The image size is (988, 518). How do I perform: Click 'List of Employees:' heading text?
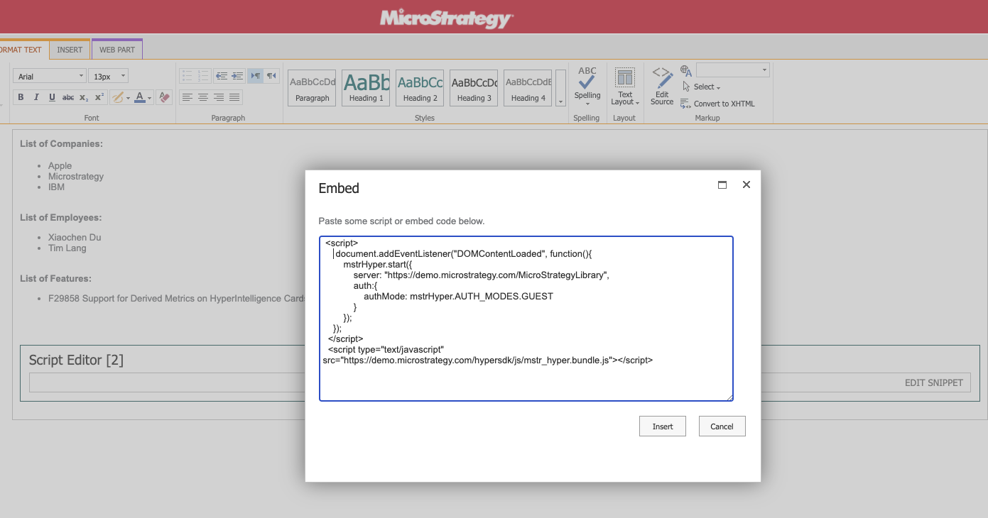[x=60, y=218]
